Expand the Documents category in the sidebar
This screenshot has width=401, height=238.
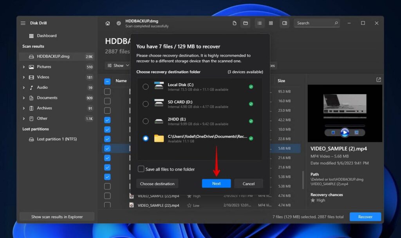click(24, 97)
